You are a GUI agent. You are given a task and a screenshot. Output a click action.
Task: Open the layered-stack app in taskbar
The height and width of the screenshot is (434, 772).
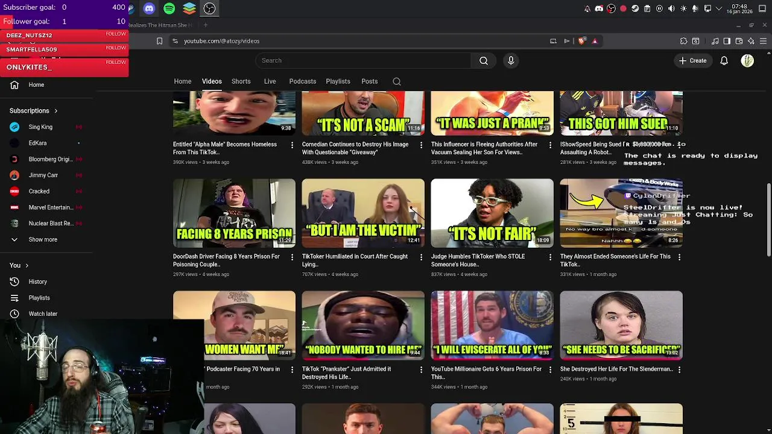click(189, 8)
